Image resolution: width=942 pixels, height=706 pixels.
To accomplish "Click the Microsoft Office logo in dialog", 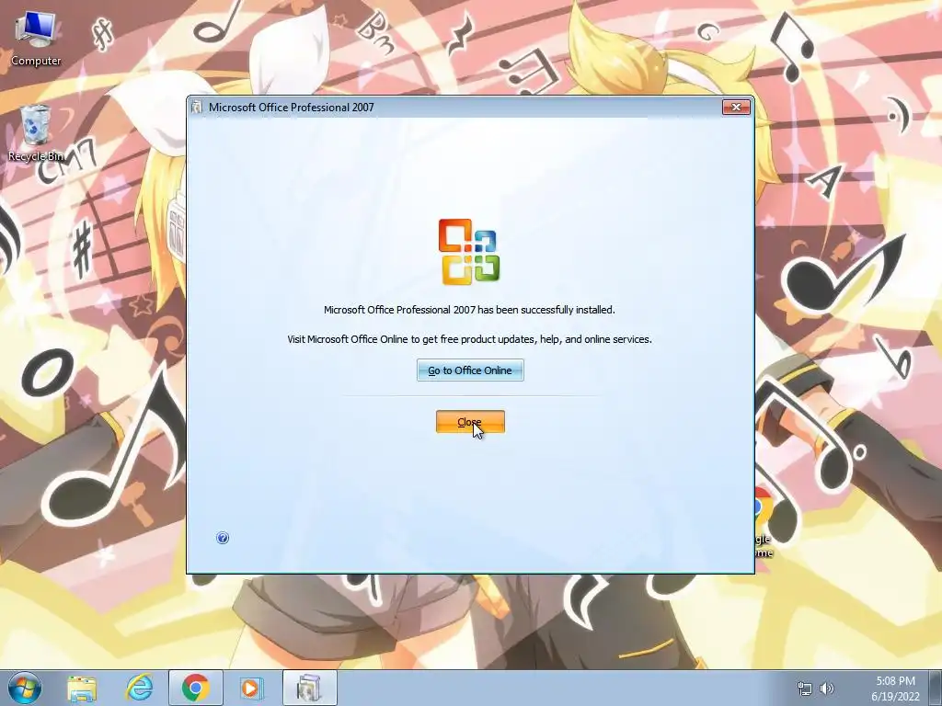I will tap(469, 252).
